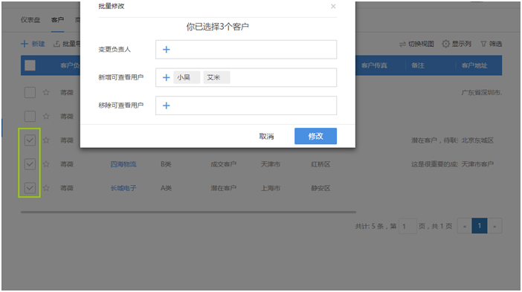
Task: Close the 批量修改 dialog with the X
Action: [333, 7]
